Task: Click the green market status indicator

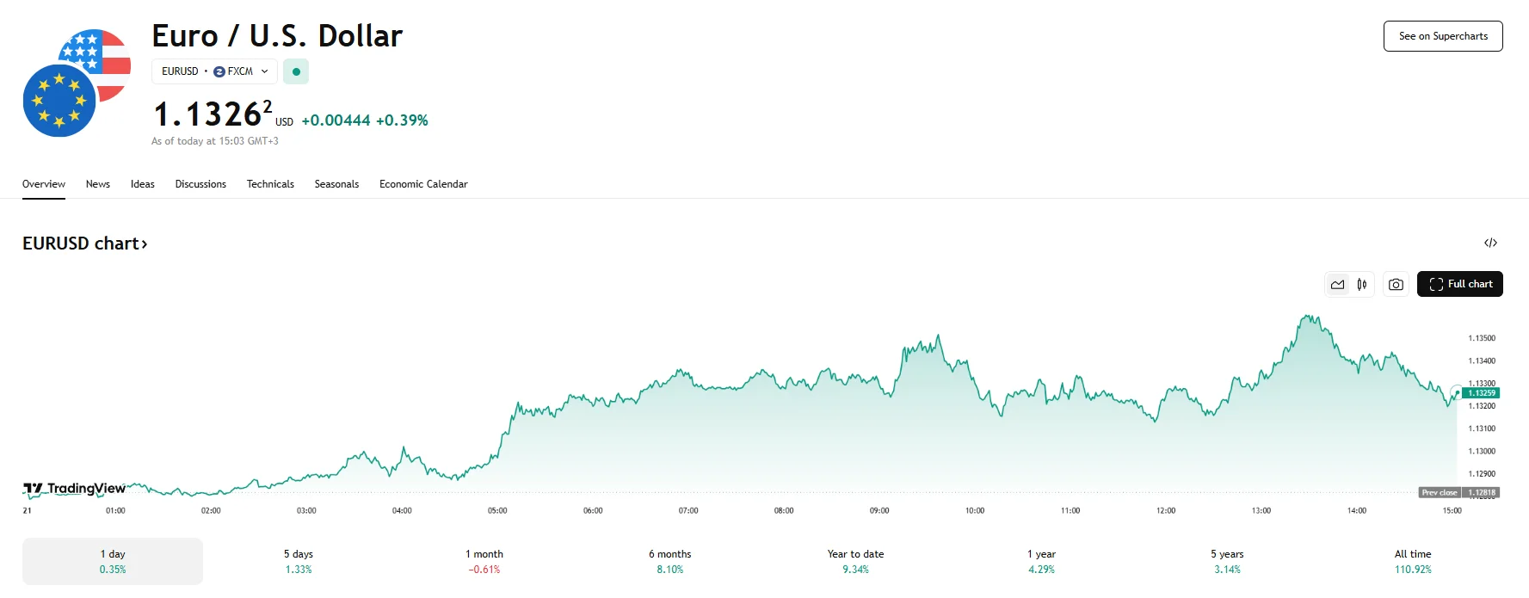Action: 296,71
